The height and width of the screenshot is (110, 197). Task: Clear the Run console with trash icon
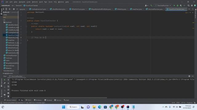point(8,96)
